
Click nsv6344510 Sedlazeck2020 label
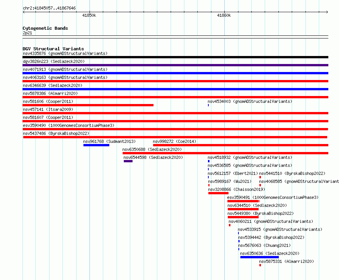point(257,205)
